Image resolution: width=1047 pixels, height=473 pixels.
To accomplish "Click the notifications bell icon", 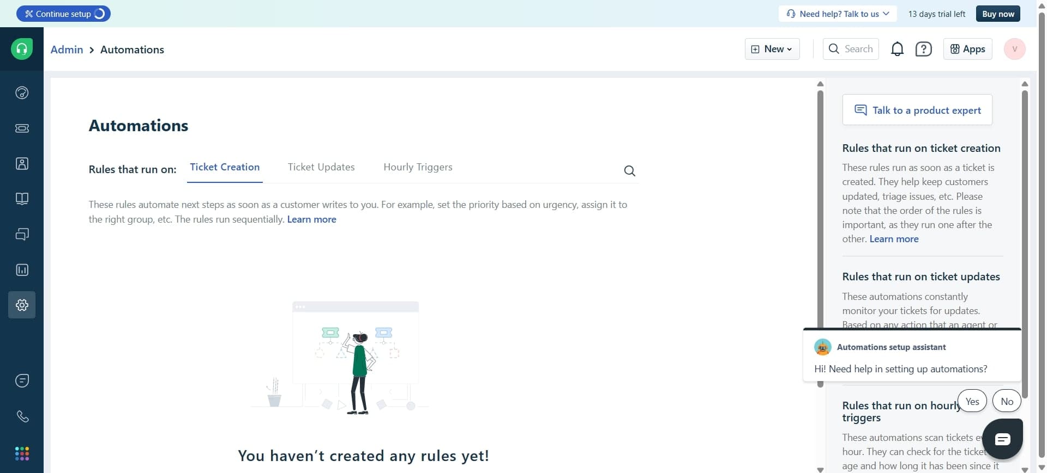I will [x=897, y=49].
